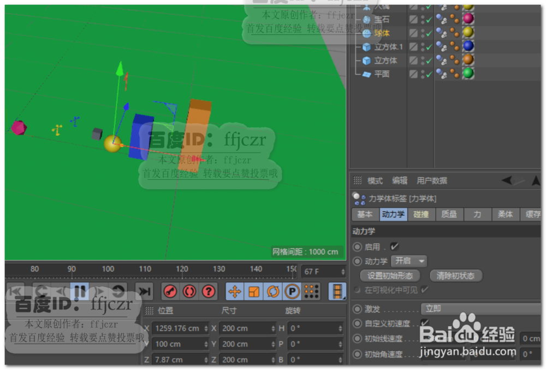Select the dynamics body tag on 立方体.1
Screen dimensions: 546x370
(x=442, y=46)
